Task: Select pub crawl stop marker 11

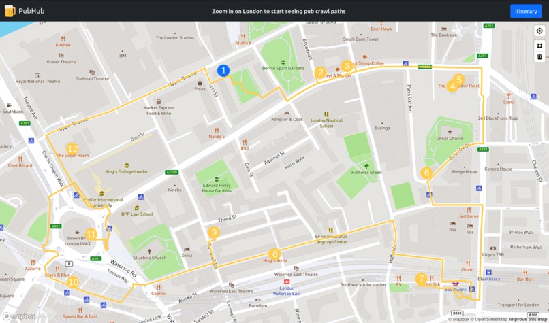Action: [x=91, y=234]
